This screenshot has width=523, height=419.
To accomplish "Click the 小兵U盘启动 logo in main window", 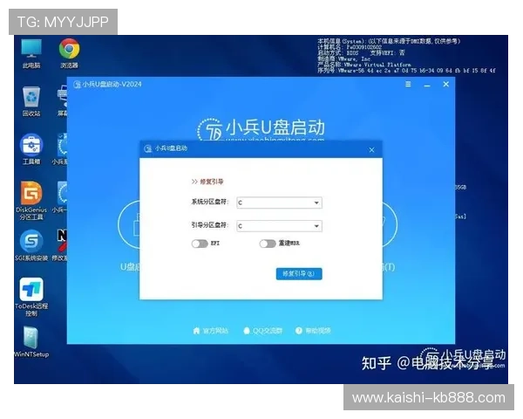I will click(261, 129).
